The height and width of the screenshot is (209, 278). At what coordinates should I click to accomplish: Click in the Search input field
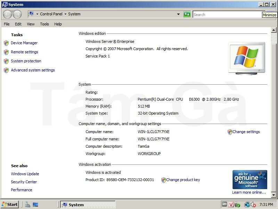[227, 15]
